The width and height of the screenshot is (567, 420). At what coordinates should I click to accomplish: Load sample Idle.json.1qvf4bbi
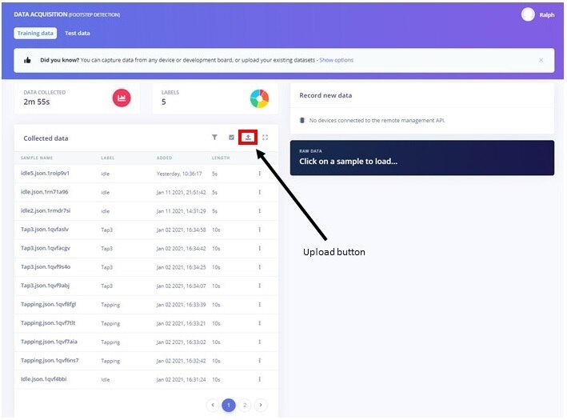click(x=43, y=379)
